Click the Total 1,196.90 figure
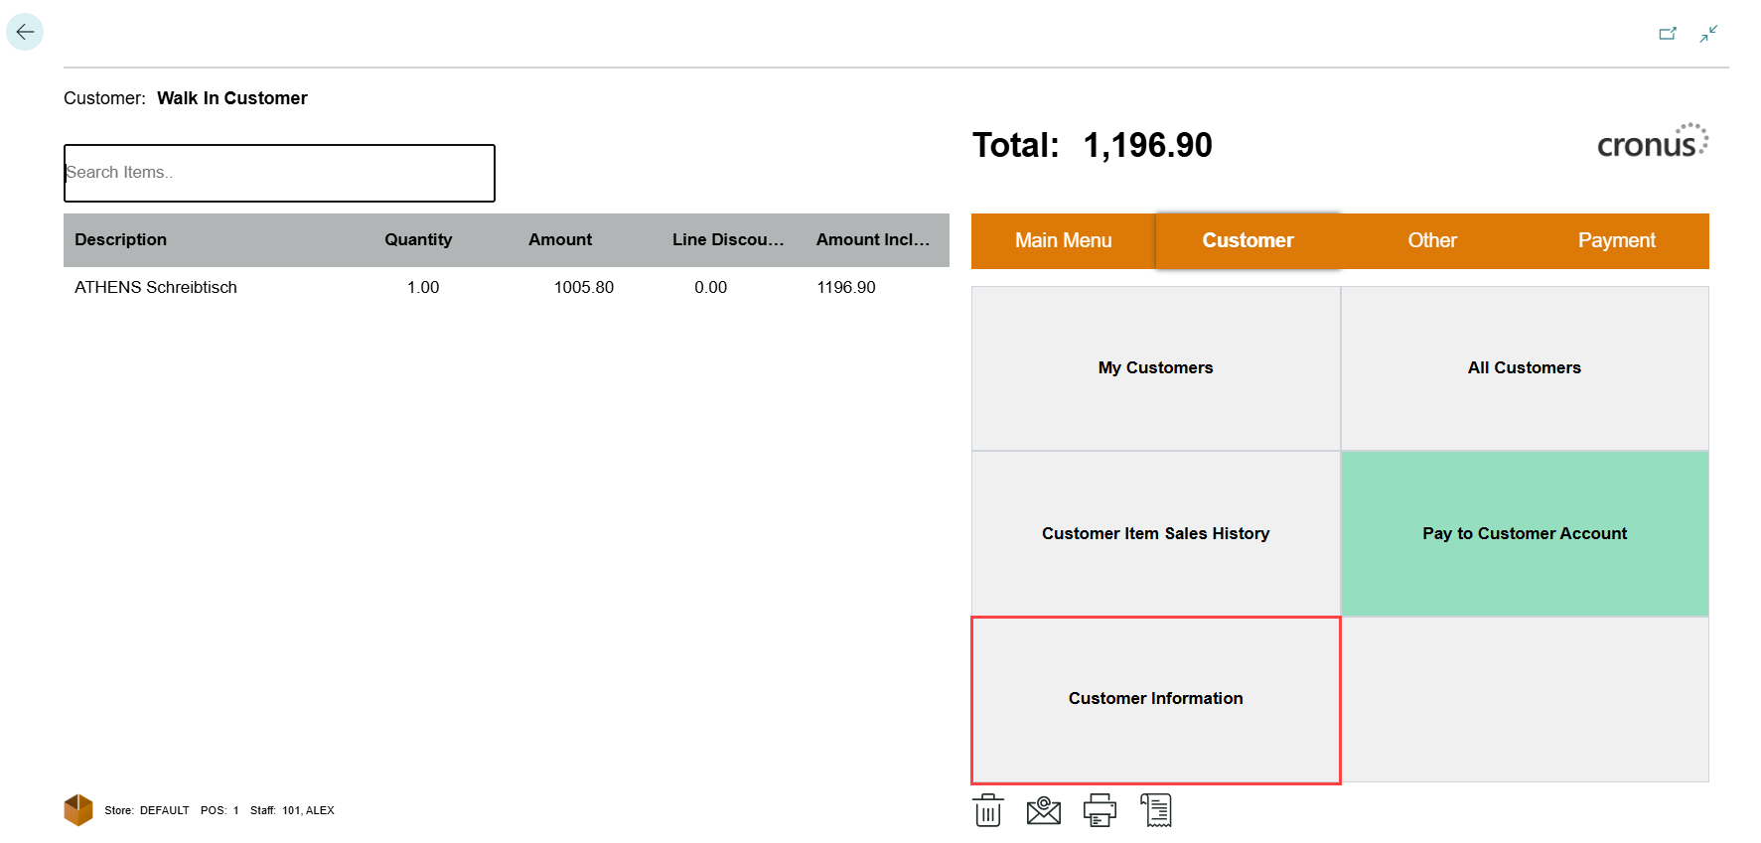The image size is (1761, 843). point(1093,145)
